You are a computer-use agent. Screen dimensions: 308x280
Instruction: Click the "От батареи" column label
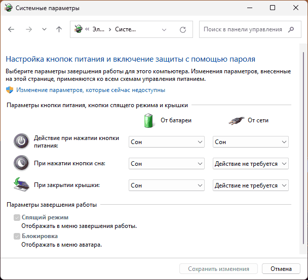point(176,120)
